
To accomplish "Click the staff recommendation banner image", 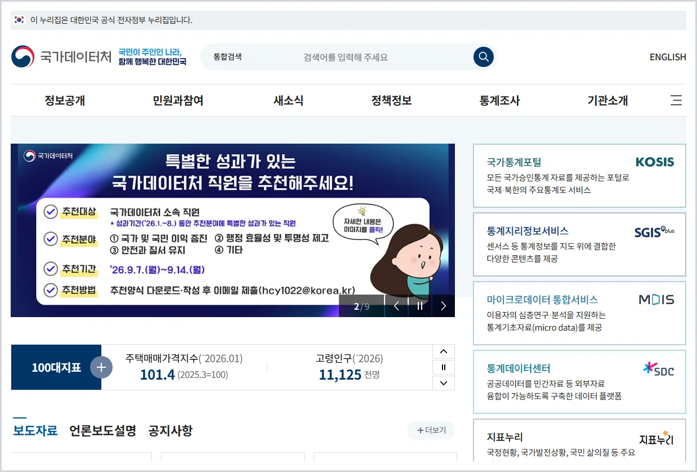I will [x=233, y=230].
